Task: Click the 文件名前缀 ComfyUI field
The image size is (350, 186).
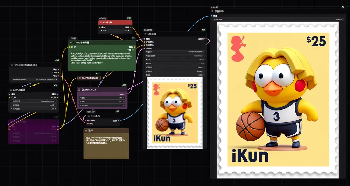Action: coord(277,19)
